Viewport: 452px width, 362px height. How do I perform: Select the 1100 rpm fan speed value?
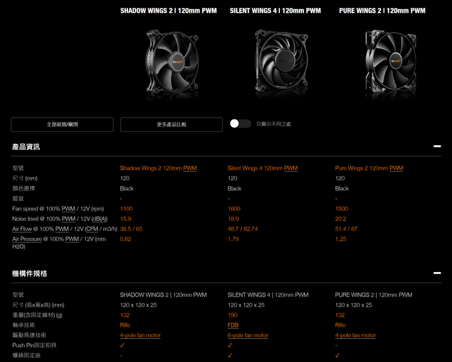(x=126, y=209)
